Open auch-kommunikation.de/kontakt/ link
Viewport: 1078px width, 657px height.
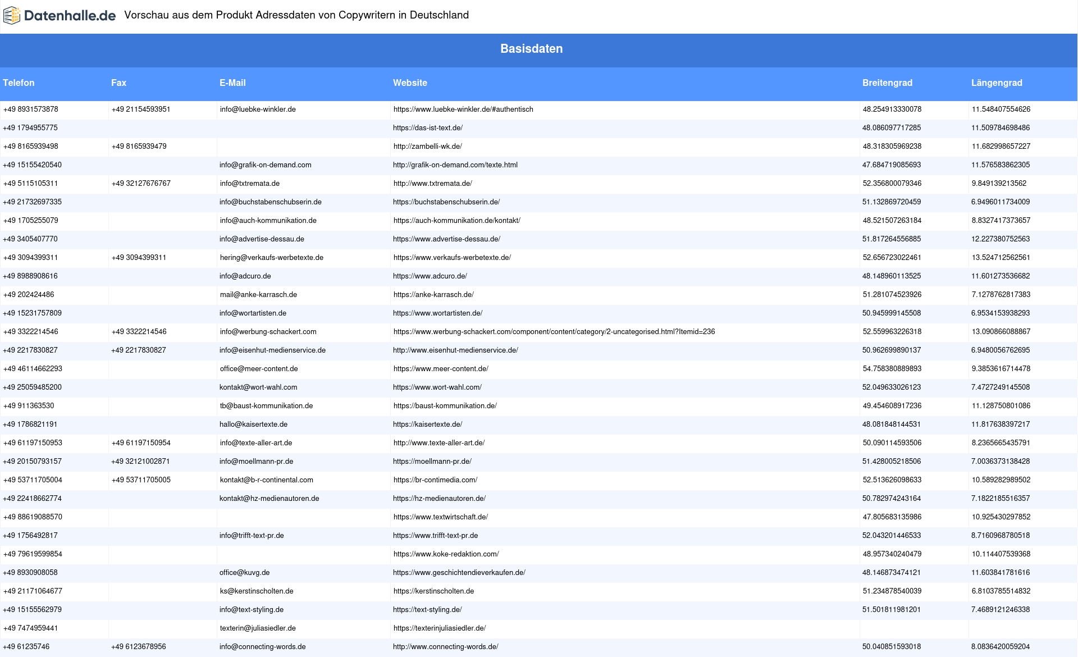[x=457, y=221]
